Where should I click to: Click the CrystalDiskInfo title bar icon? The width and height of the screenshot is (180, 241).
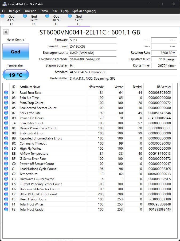pyautogui.click(x=5, y=4)
